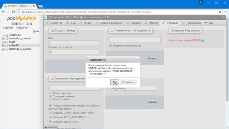Screen dimensions: 229x129
Task: Open the Ещё more menu
Action: click(209, 23)
